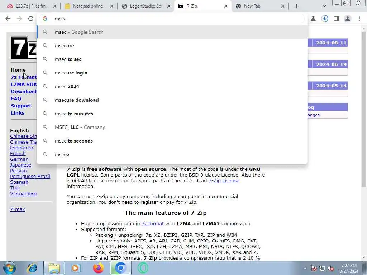This screenshot has width=367, height=275.
Task: Toggle the side panel icon
Action: tap(336, 19)
